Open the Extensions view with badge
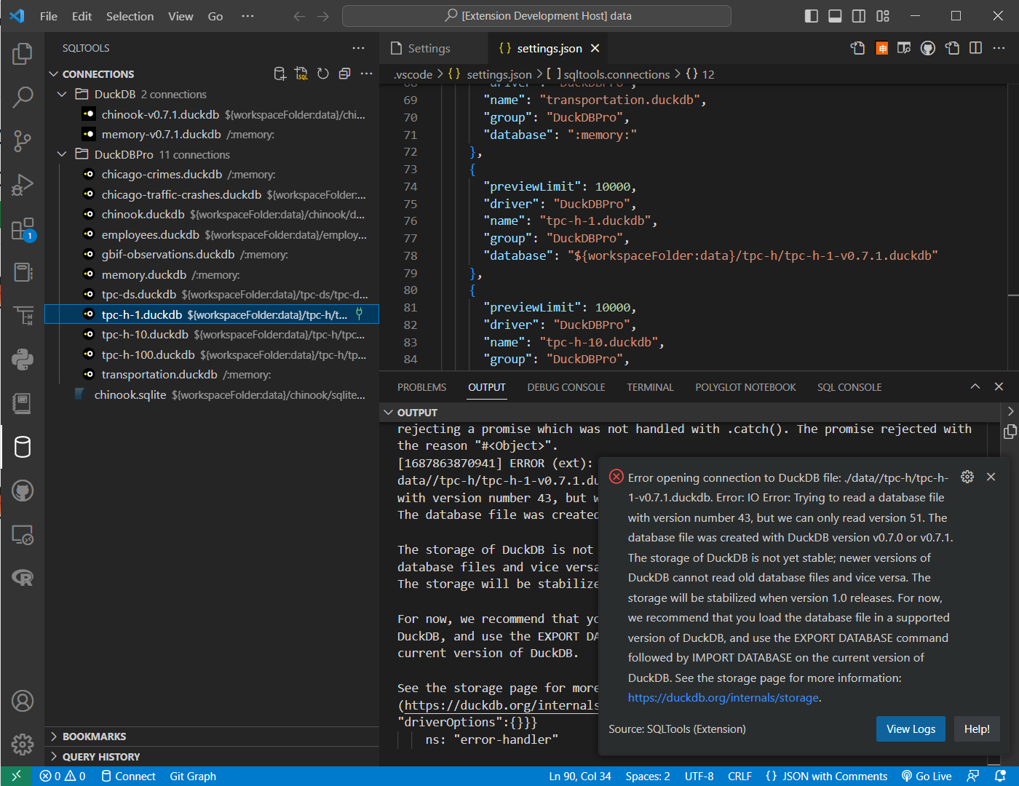Image resolution: width=1019 pixels, height=786 pixels. pos(23,229)
